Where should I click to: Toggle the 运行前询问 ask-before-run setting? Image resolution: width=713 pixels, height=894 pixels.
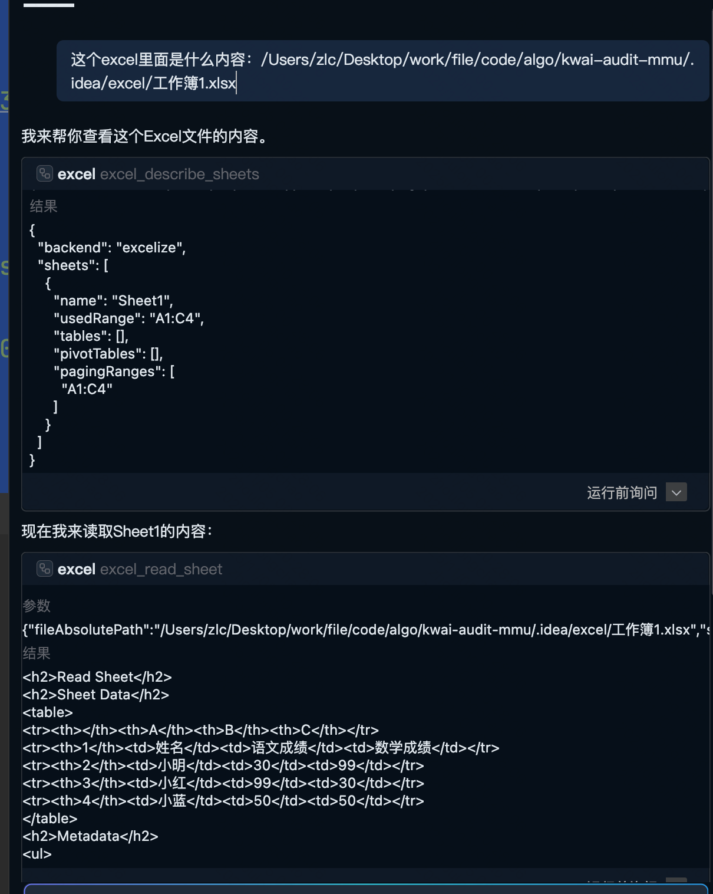click(622, 492)
